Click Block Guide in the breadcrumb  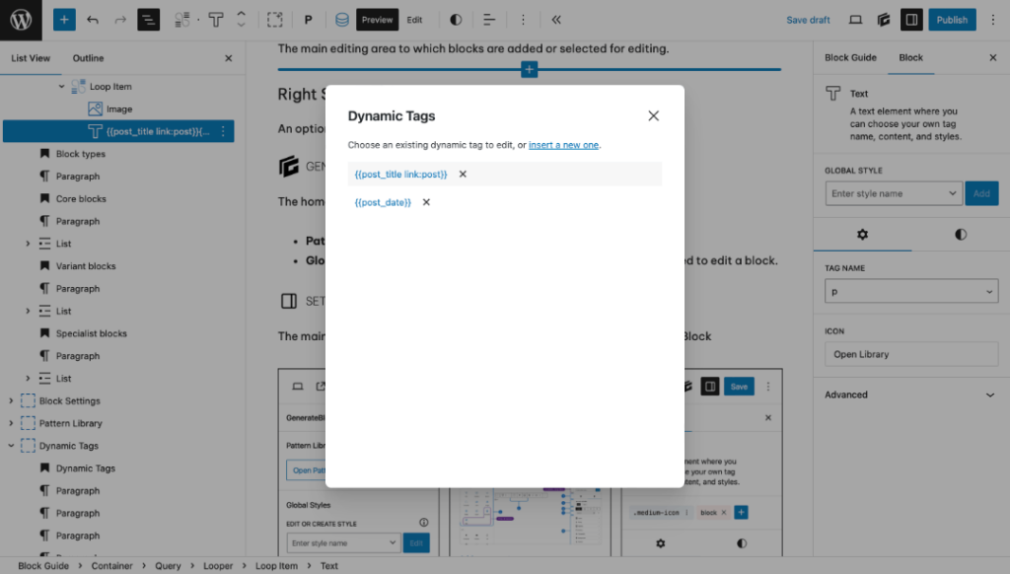click(43, 566)
